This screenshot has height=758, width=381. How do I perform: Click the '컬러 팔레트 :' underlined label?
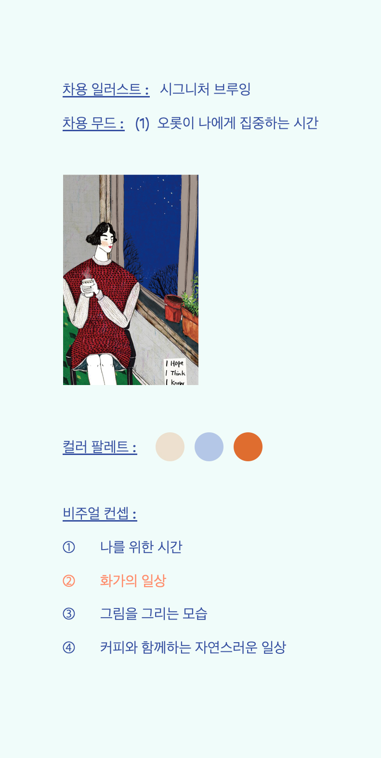tap(100, 447)
